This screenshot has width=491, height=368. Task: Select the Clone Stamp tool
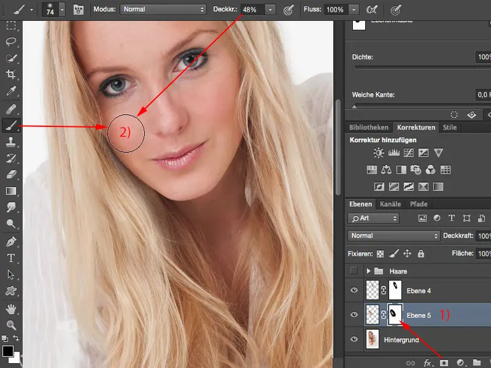coord(11,142)
